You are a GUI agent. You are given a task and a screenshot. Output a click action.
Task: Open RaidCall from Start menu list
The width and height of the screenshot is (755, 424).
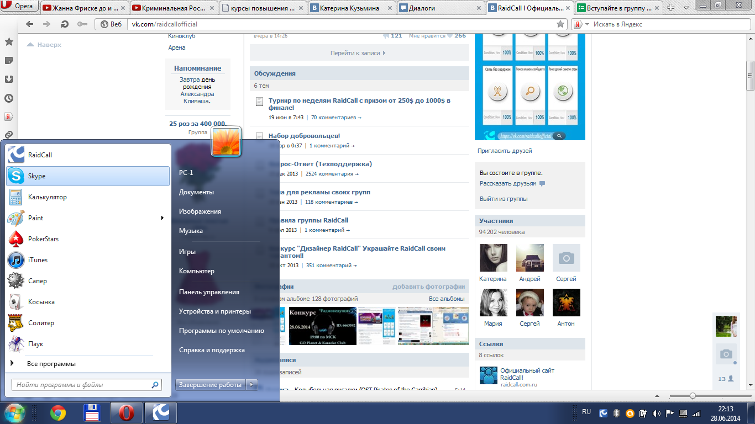88,155
